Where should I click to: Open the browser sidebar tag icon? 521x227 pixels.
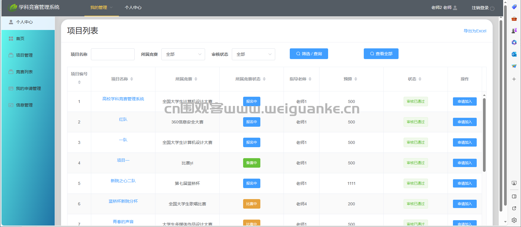tap(514, 7)
